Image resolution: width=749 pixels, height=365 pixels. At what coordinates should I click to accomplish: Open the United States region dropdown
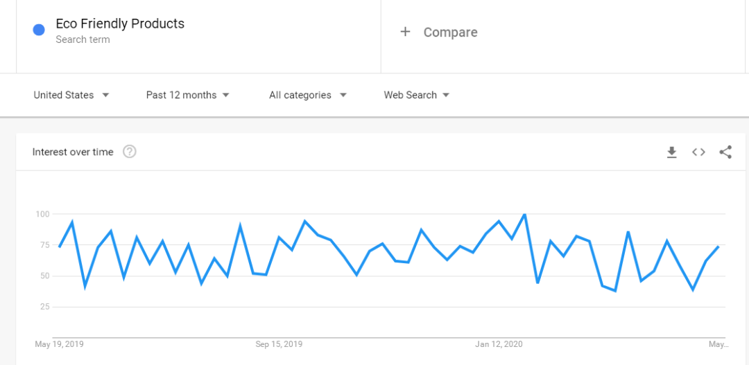tap(71, 95)
